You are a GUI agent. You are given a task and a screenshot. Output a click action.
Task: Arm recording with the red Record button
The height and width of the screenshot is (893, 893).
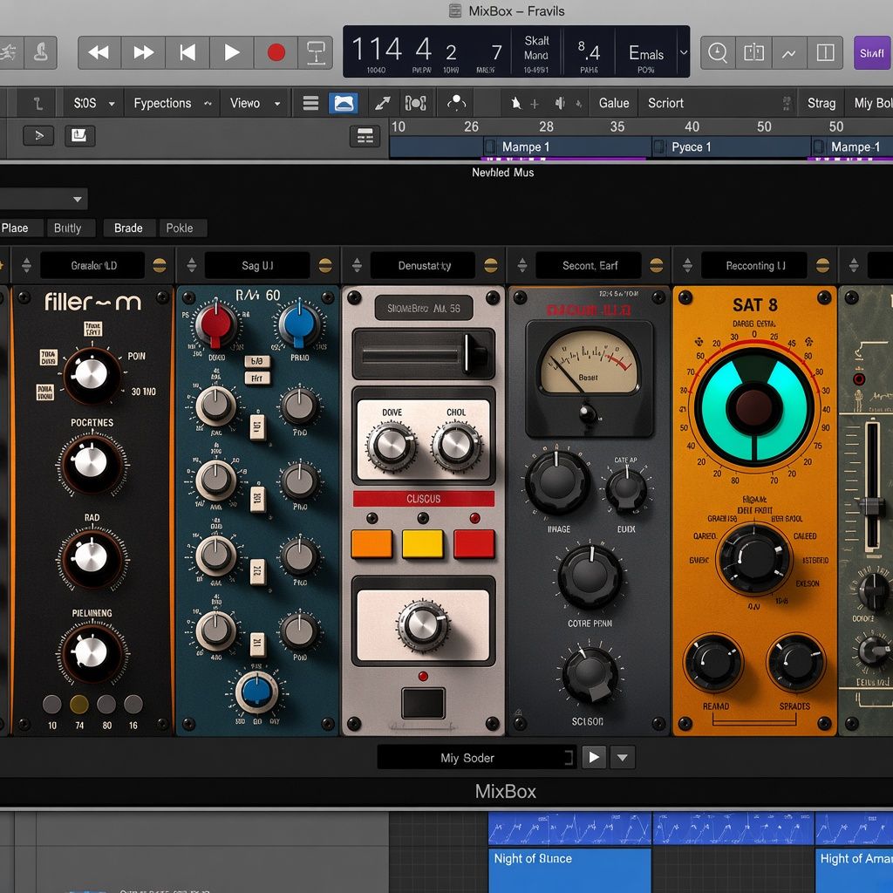(276, 53)
